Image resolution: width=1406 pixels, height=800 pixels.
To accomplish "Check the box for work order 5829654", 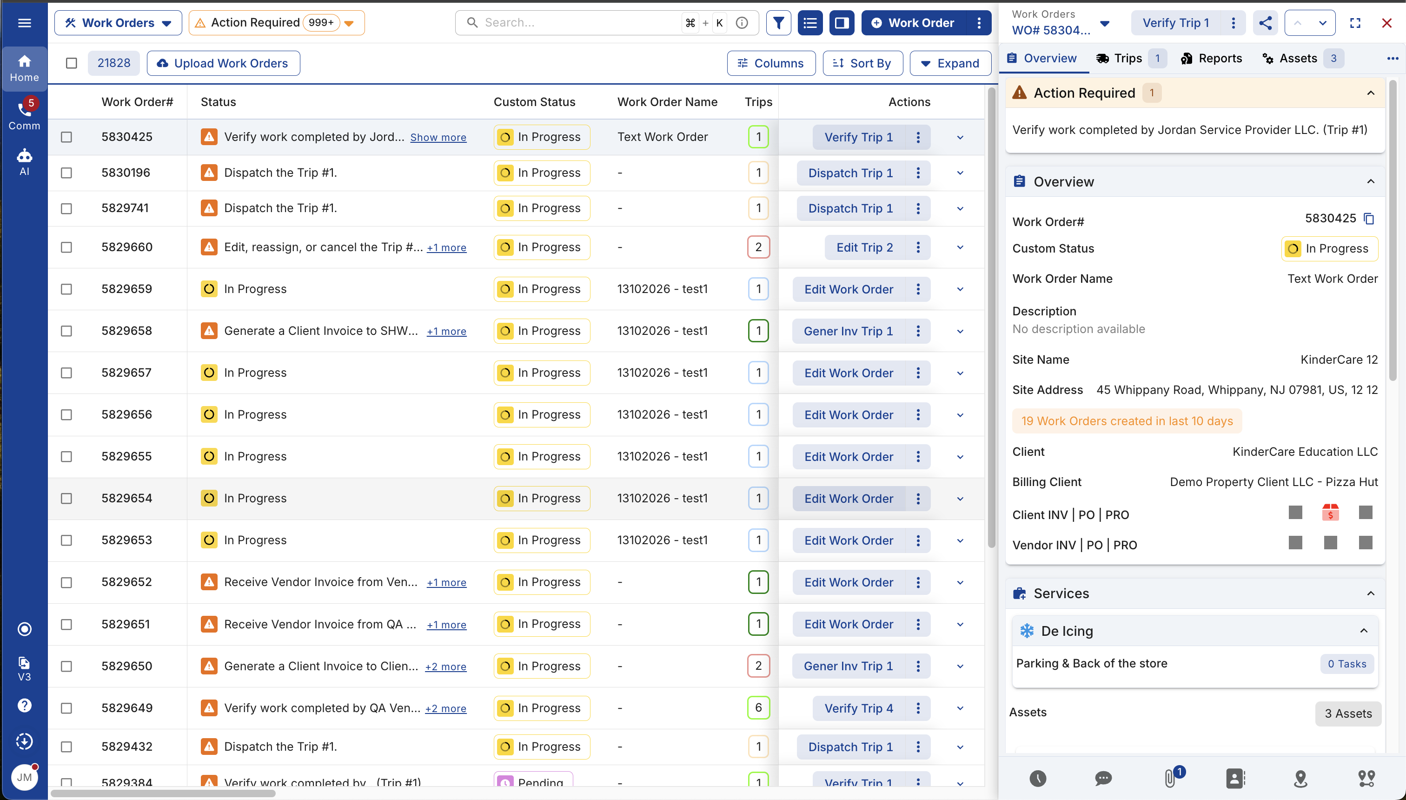I will tap(66, 498).
